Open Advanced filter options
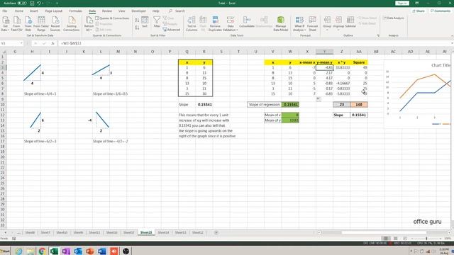454x255 pixels. [x=172, y=30]
